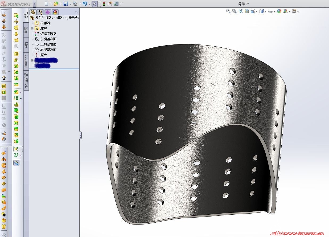329x237 pixels.
Task: Click the Linear Pattern icon
Action: [x=16, y=98]
